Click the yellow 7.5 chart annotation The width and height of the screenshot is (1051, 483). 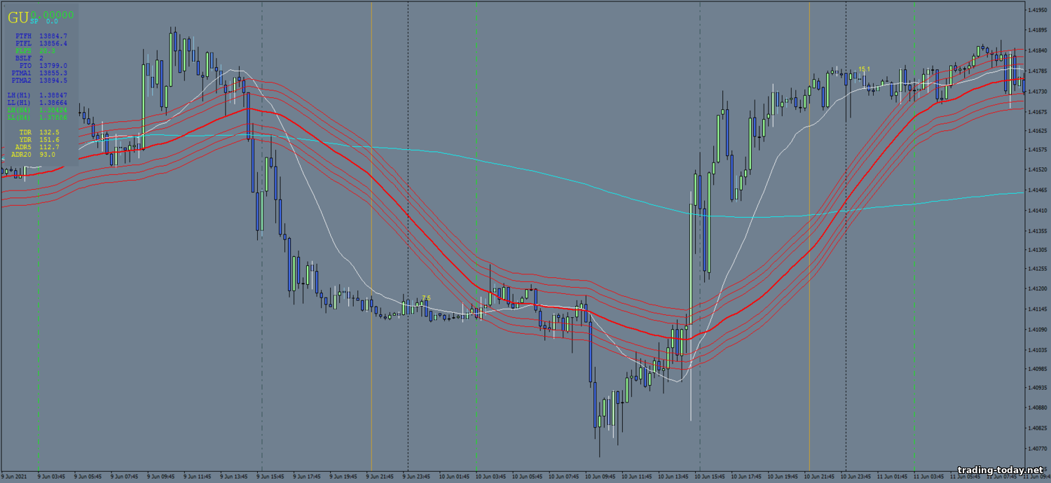tap(426, 298)
